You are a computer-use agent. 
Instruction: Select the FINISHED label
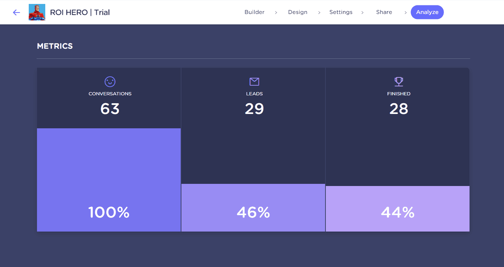399,94
